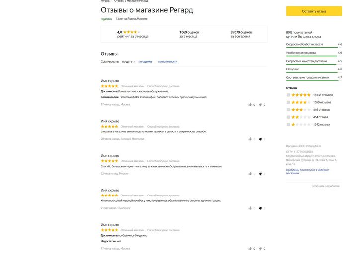
Task: Dislike the gaming laptop review from Смоленск
Action: click(261, 208)
